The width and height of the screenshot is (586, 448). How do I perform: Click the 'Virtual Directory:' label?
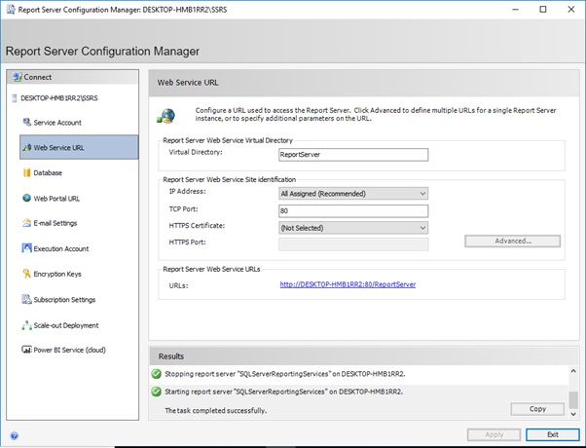[x=196, y=152]
